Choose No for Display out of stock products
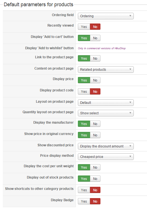 pos(95,179)
